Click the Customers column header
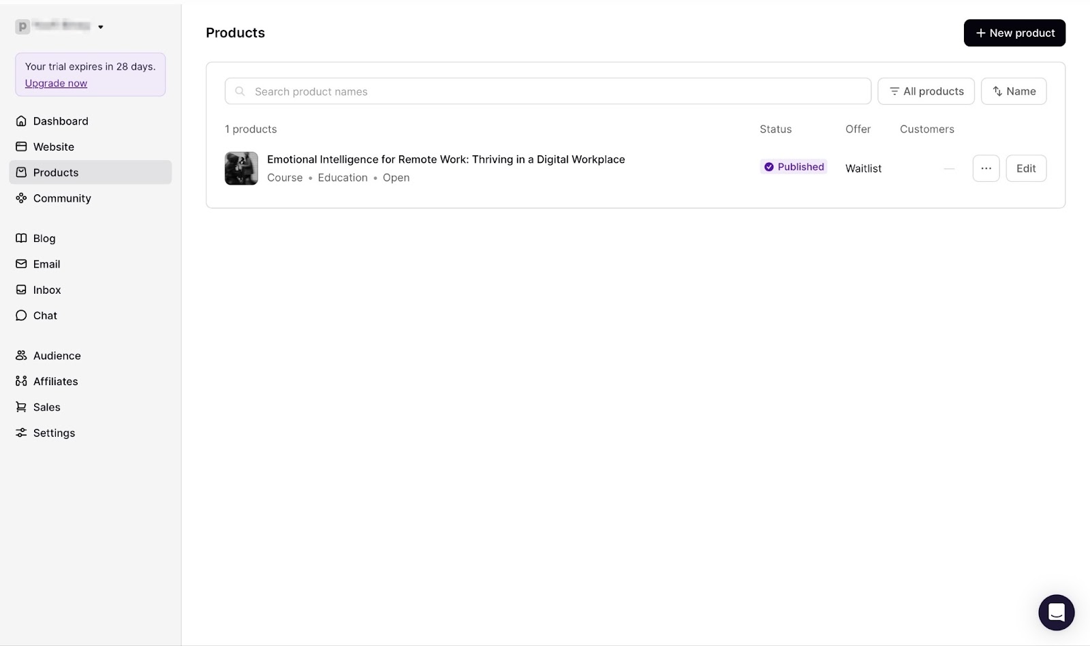Screen dimensions: 1090x646 pyautogui.click(x=926, y=129)
